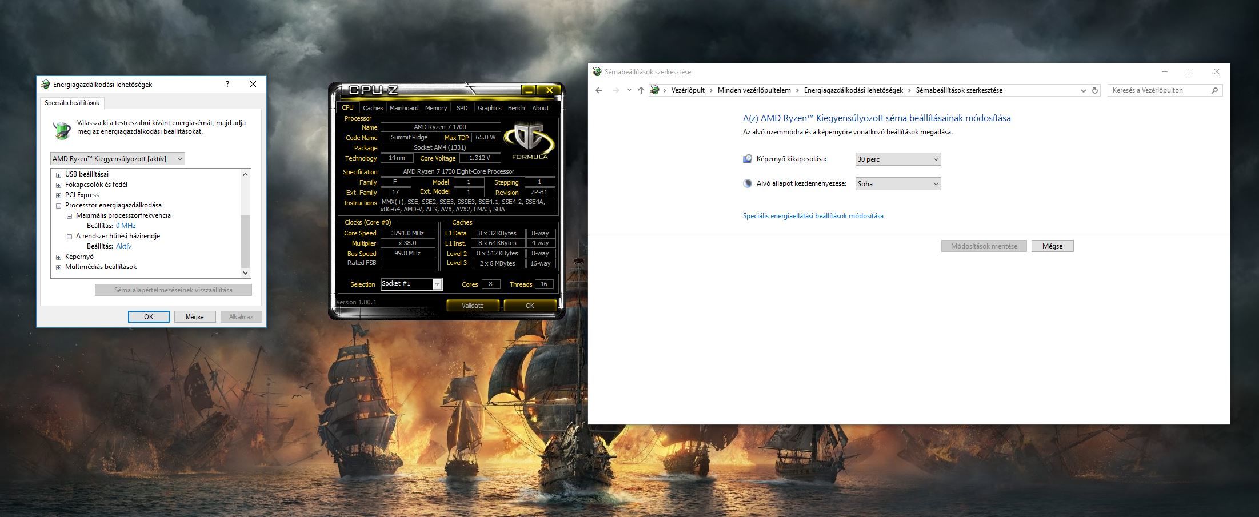Expand Multimédiás beállítások node
The width and height of the screenshot is (1259, 517).
pos(58,267)
